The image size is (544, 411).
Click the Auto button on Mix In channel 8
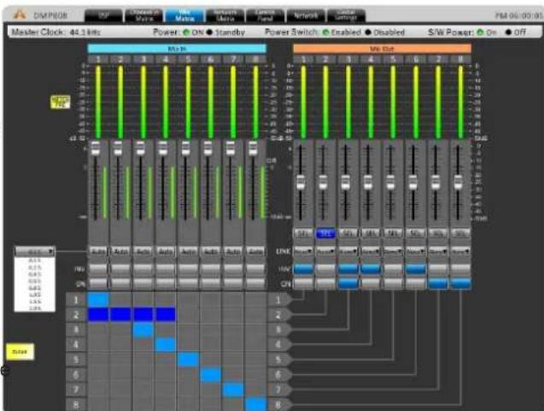255,250
